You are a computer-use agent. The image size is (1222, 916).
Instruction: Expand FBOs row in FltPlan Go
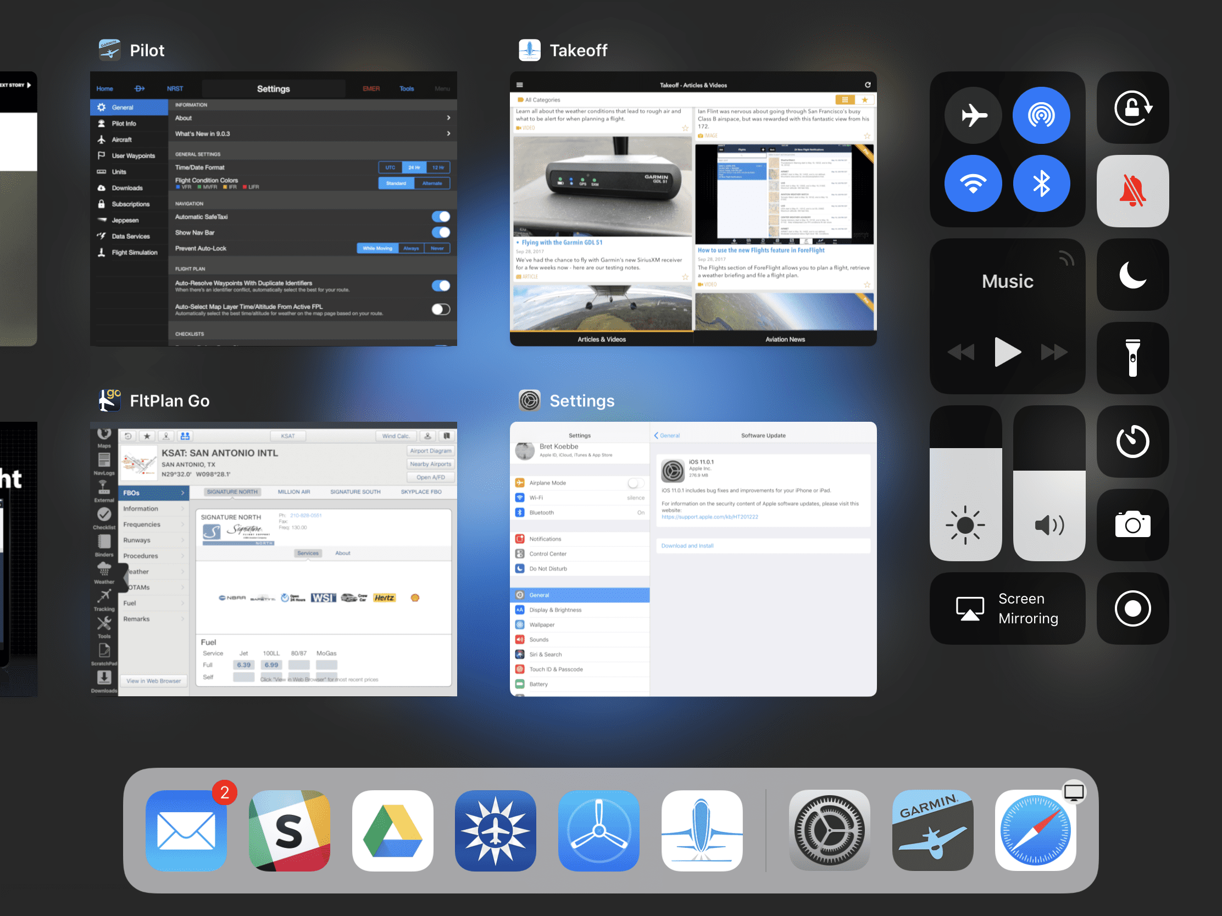pyautogui.click(x=154, y=493)
